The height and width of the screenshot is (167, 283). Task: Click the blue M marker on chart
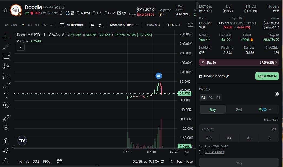click(x=159, y=76)
